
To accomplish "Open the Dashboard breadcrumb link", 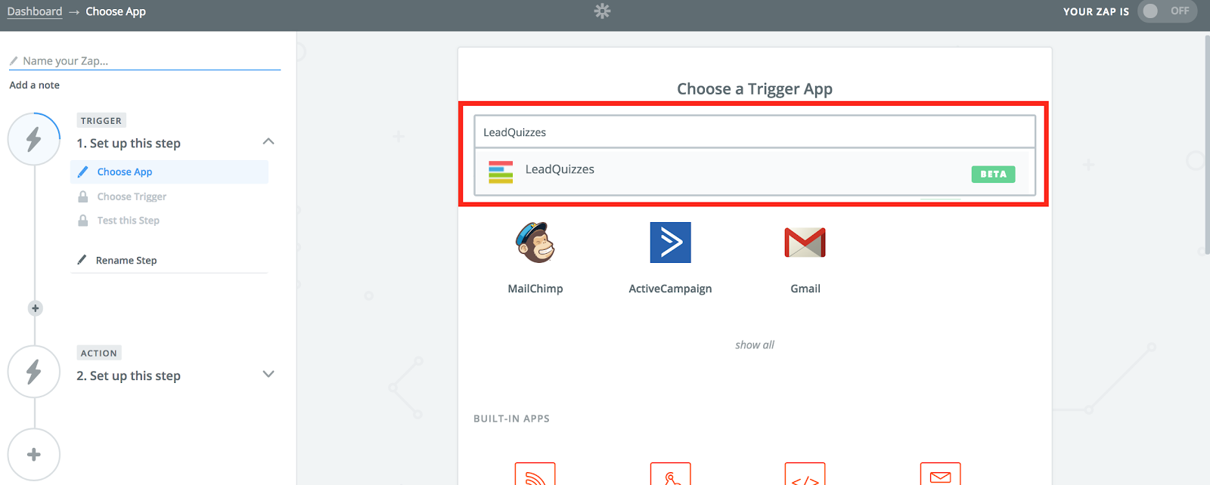I will [x=35, y=11].
